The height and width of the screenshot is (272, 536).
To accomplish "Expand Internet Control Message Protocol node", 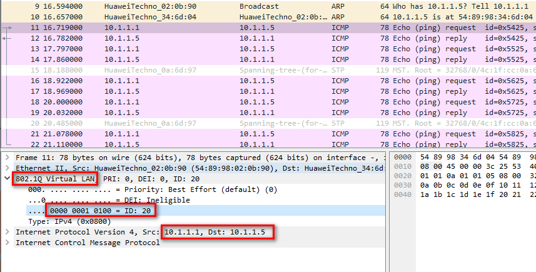I will point(7,242).
